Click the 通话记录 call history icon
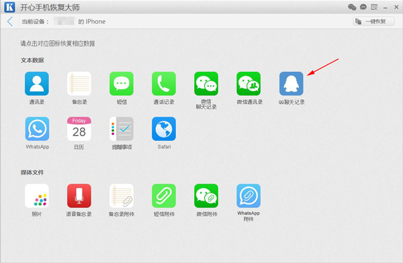Viewport: 403px width, 263px height. tap(164, 83)
